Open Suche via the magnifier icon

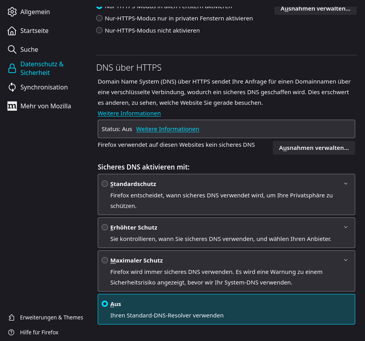[x=12, y=49]
